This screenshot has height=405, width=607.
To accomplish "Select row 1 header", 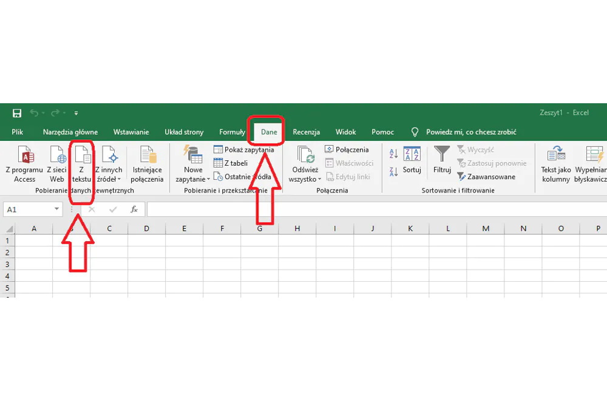I will pyautogui.click(x=7, y=240).
